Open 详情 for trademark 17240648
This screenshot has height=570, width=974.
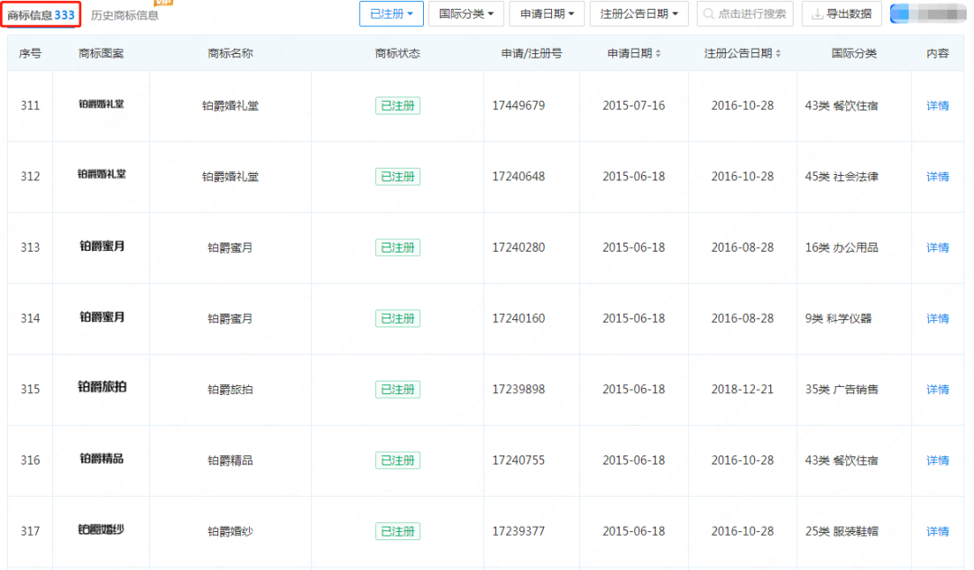click(x=937, y=177)
